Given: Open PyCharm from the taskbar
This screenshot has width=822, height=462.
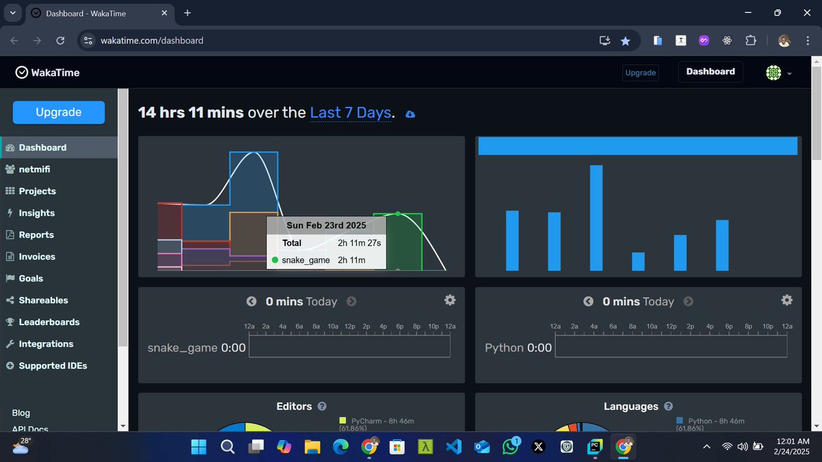Looking at the screenshot, I should click(x=595, y=447).
